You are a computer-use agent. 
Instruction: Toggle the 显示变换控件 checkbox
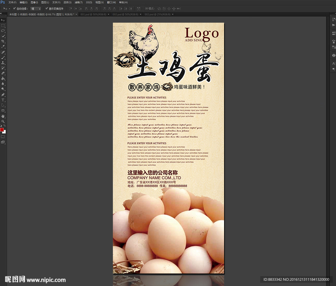click(47, 9)
